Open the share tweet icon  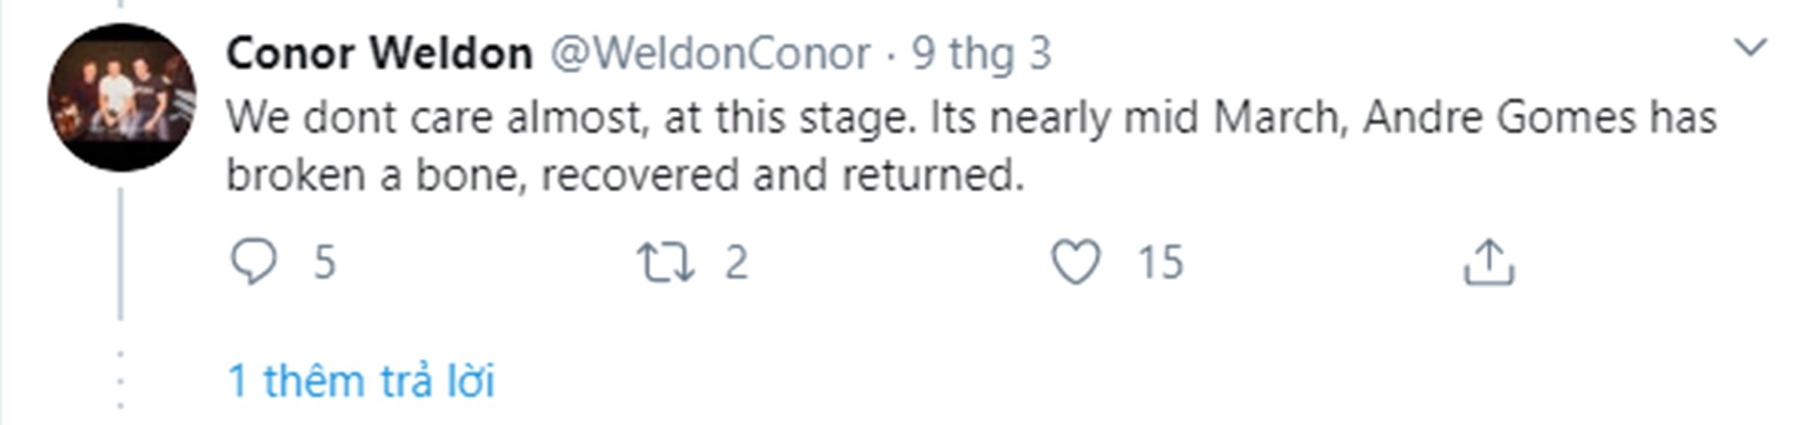[1489, 262]
